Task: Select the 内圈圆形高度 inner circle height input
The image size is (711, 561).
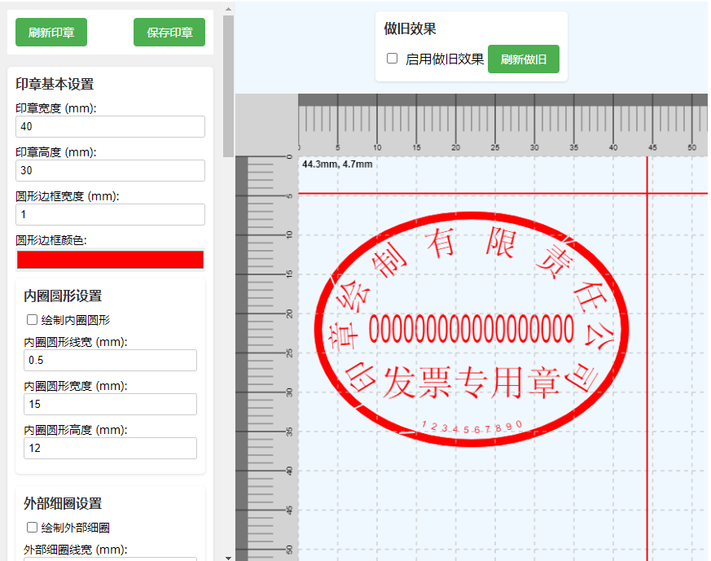Action: pyautogui.click(x=110, y=448)
